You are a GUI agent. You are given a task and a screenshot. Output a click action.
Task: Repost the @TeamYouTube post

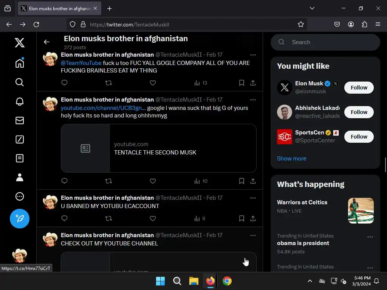[108, 83]
